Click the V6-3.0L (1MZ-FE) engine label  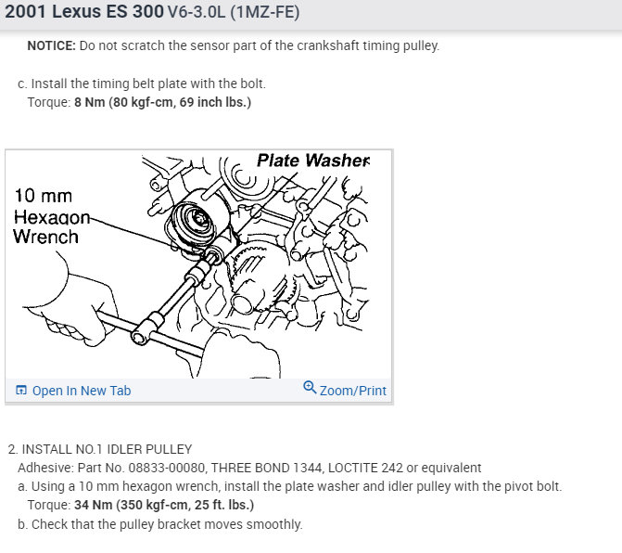(x=234, y=12)
